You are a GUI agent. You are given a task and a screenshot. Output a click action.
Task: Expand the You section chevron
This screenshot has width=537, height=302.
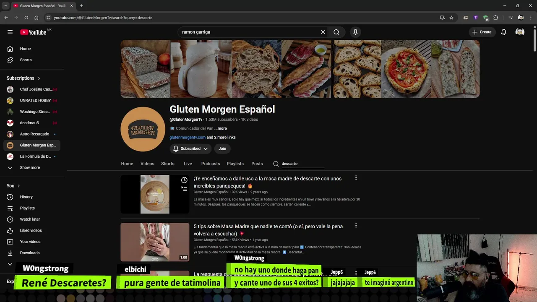tap(18, 186)
